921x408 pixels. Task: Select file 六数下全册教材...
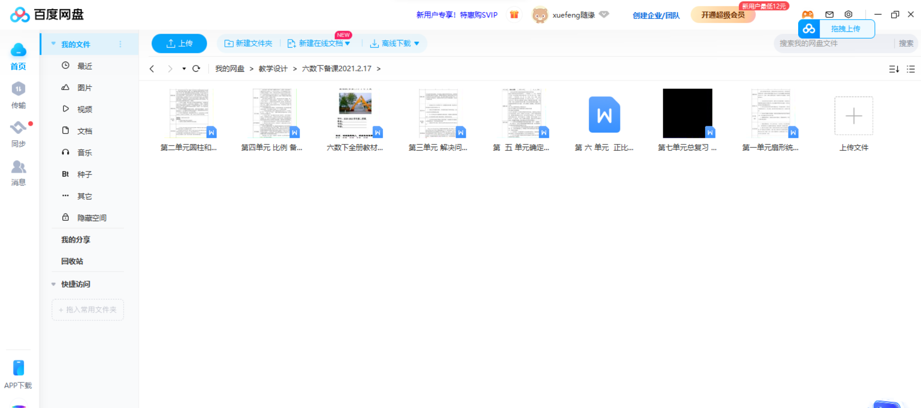(355, 120)
